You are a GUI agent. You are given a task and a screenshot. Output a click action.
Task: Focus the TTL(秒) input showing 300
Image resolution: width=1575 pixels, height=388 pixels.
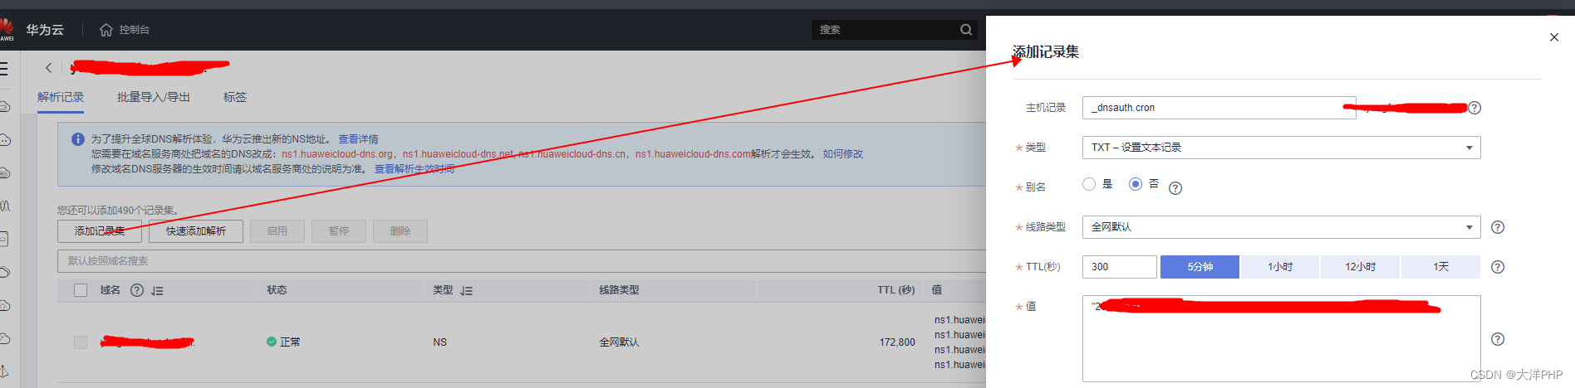tap(1119, 267)
